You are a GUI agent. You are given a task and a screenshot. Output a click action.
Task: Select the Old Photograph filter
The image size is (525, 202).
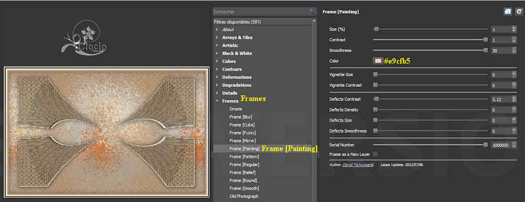[x=244, y=196]
